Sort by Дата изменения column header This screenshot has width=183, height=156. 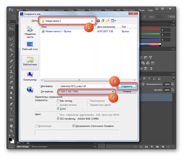108,27
